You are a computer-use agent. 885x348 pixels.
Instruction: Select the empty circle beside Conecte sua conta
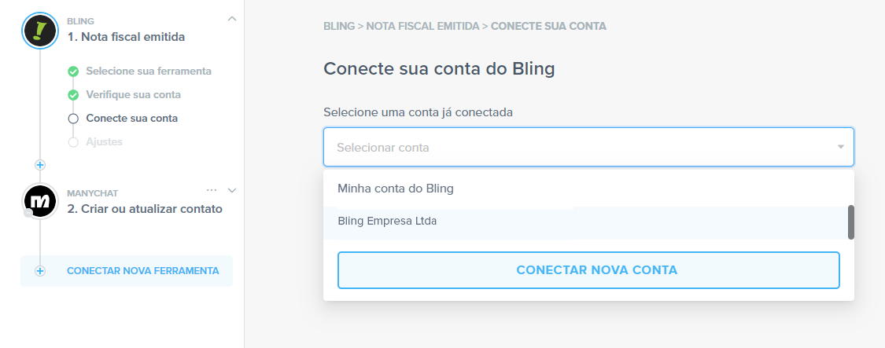click(x=73, y=119)
